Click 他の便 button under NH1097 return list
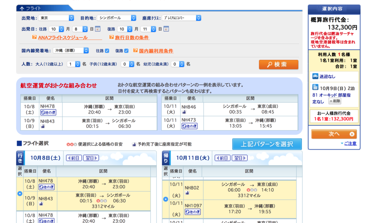The height and width of the screenshot is (223, 389). coord(193,212)
